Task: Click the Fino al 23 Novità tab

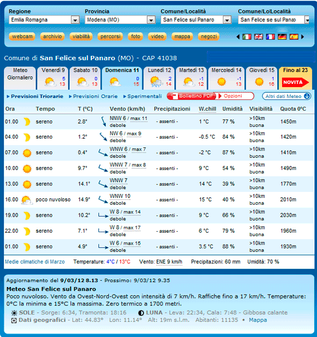Action: [296, 78]
